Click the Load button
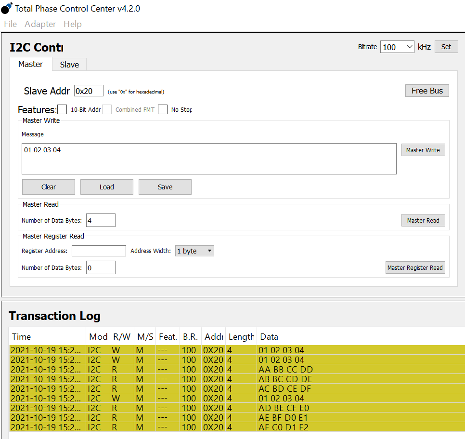This screenshot has width=465, height=439. click(x=107, y=187)
